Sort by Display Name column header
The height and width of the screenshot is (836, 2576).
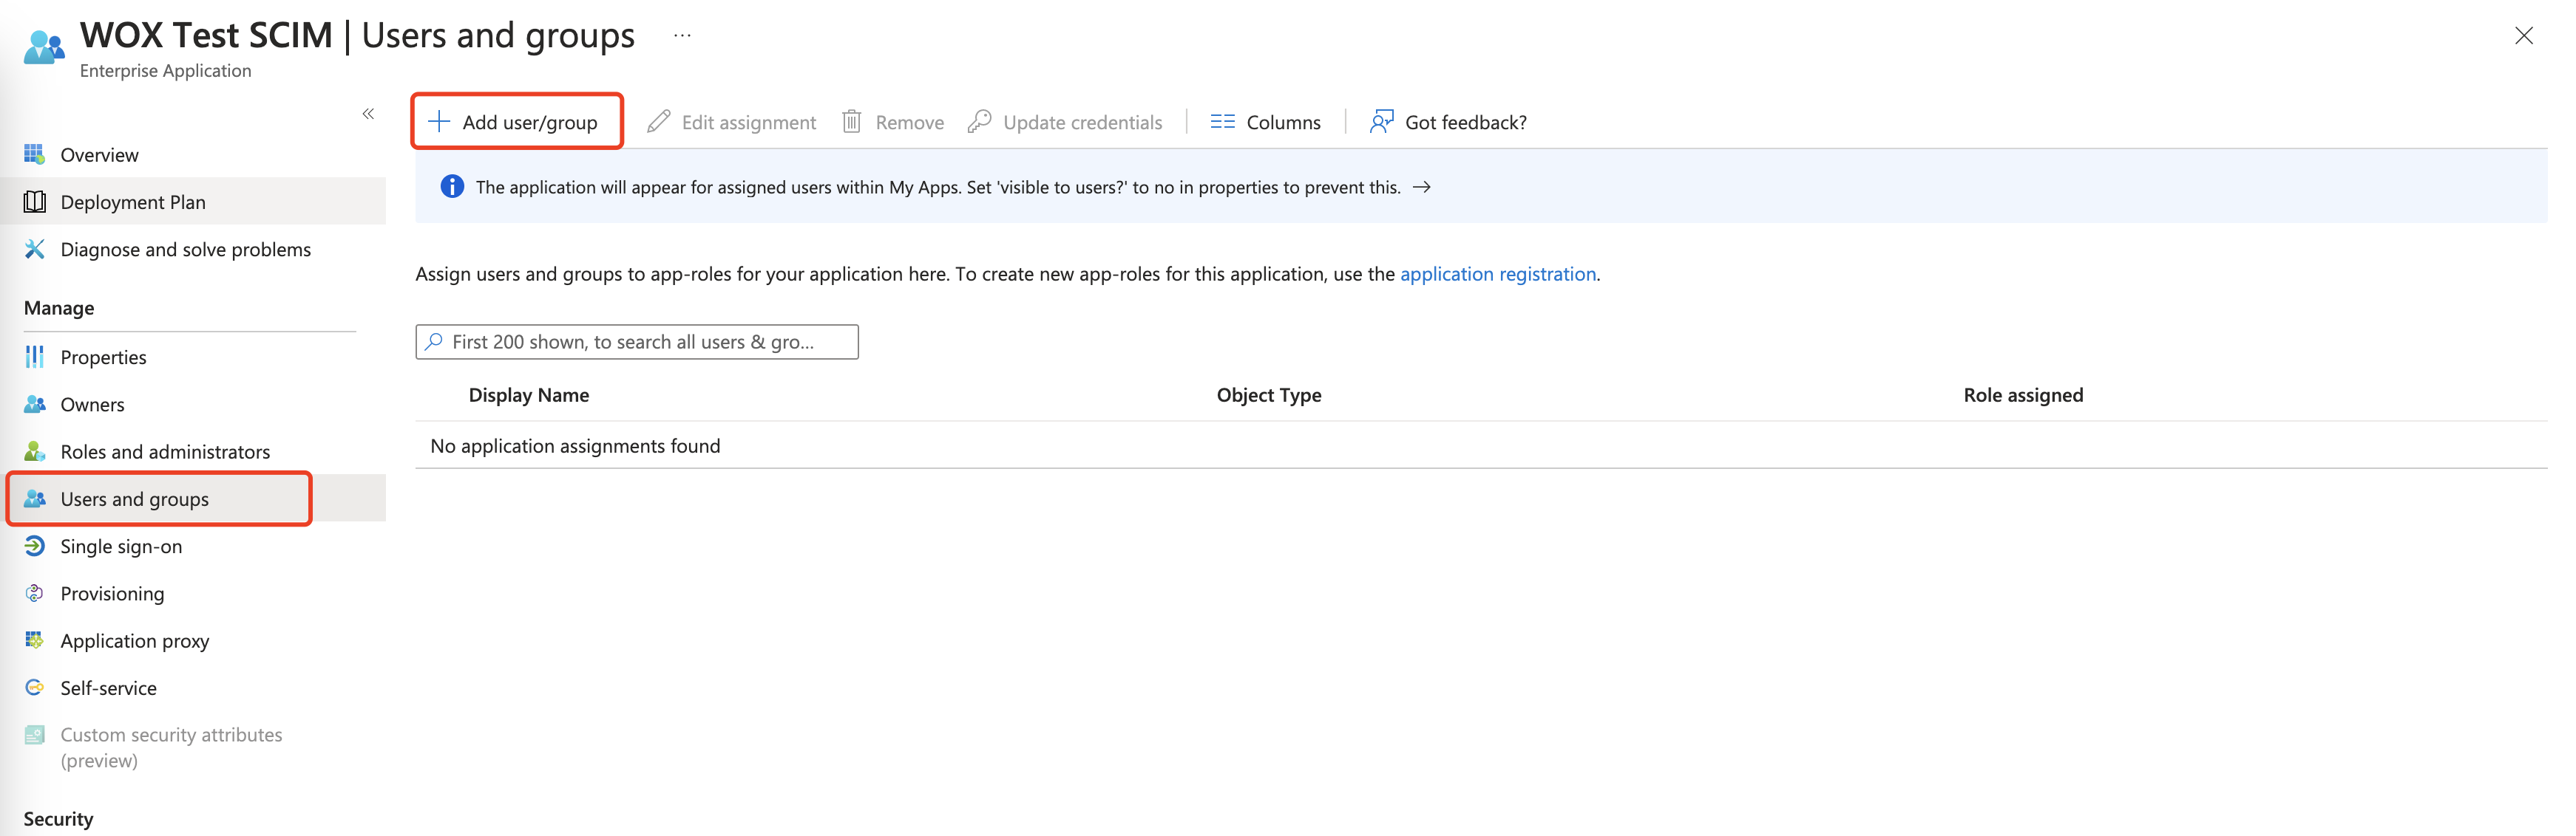tap(528, 394)
